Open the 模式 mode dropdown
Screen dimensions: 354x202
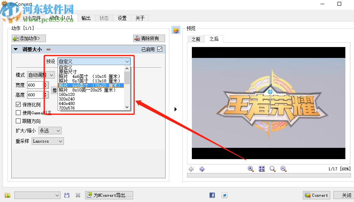pos(41,75)
